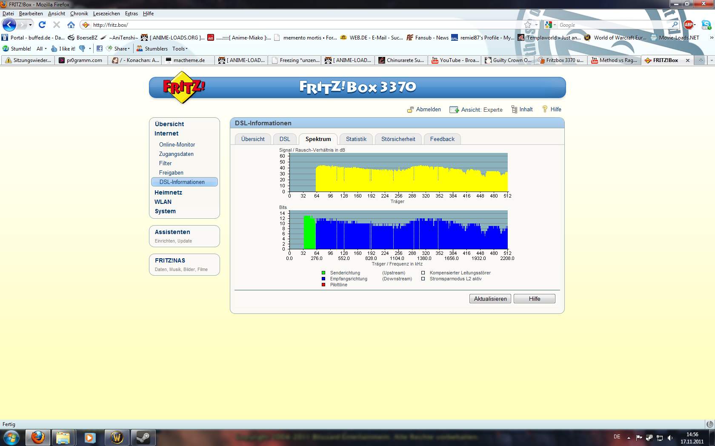Open the ABP dropdown arrow
This screenshot has width=715, height=446.
[x=695, y=25]
